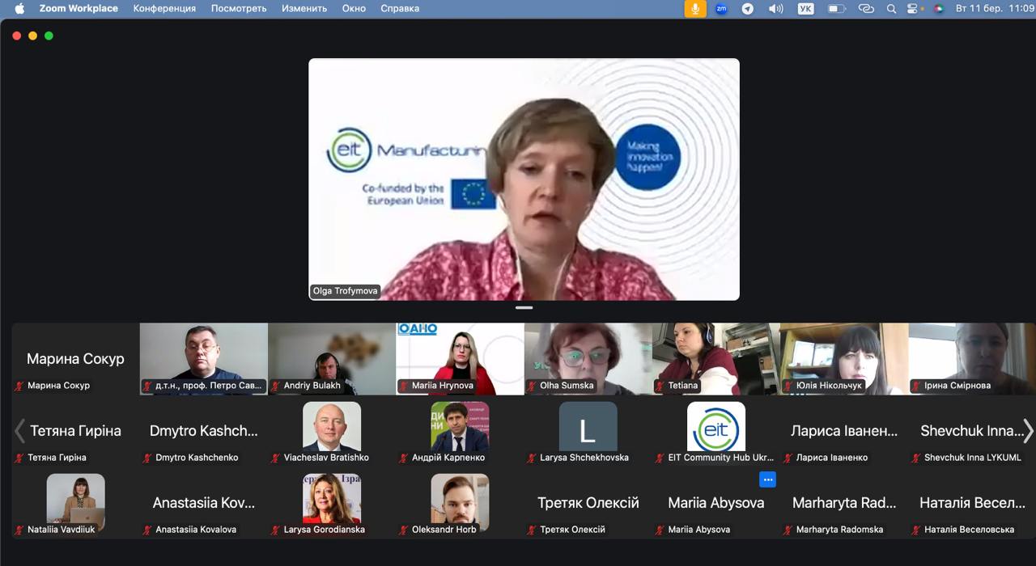This screenshot has width=1036, height=566.
Task: Select Юлія Нікольчук's video tile
Action: click(x=844, y=359)
